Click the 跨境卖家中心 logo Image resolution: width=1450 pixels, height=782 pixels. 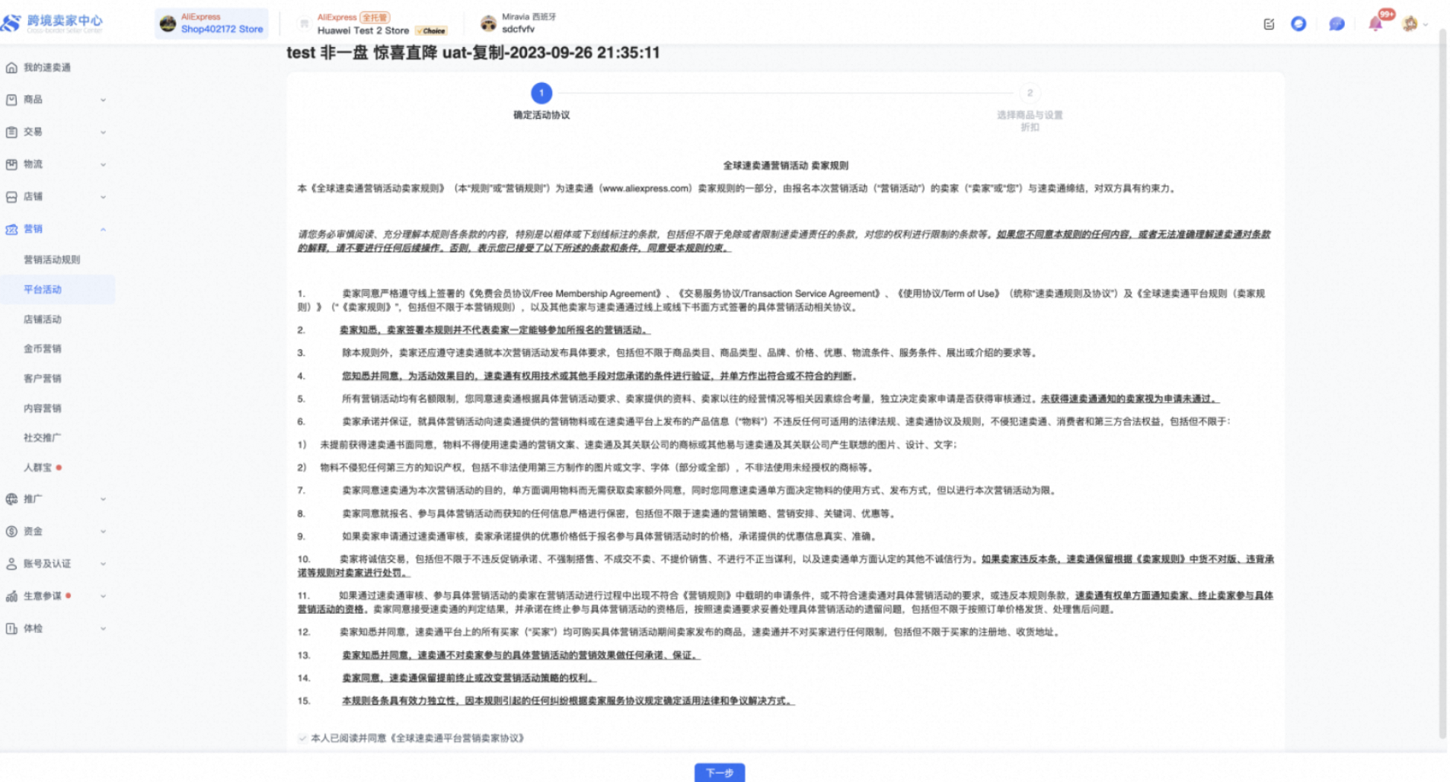pyautogui.click(x=53, y=23)
